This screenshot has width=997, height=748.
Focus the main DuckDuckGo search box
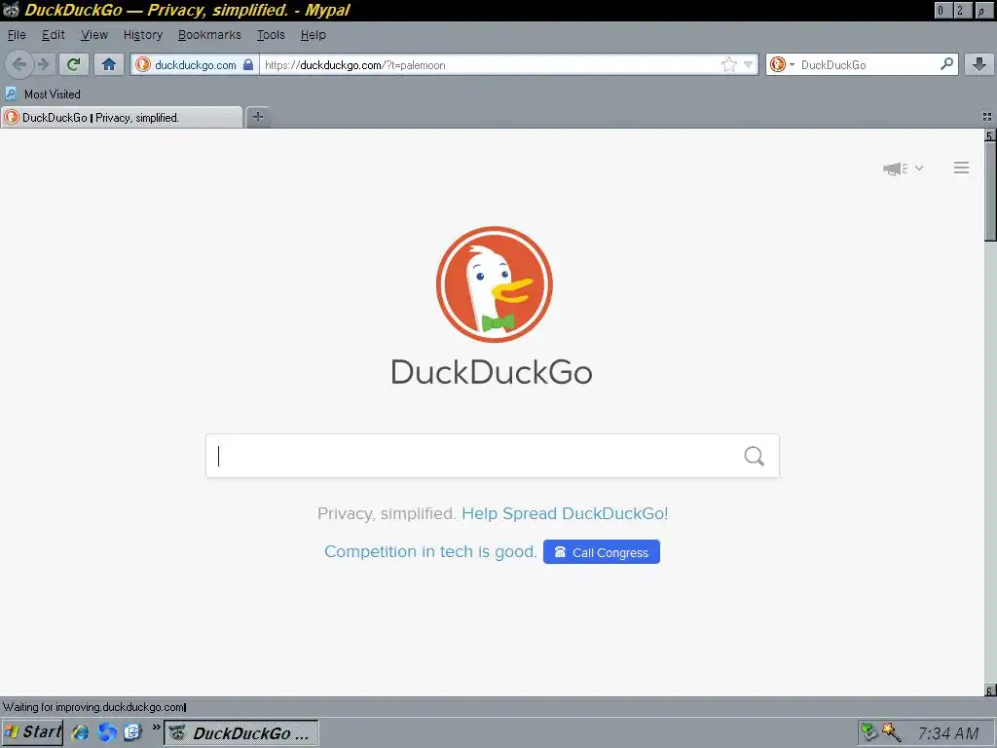[x=492, y=456]
